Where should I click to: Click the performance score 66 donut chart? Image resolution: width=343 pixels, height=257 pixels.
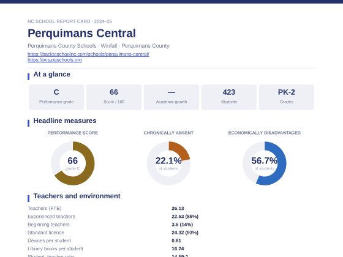(73, 163)
